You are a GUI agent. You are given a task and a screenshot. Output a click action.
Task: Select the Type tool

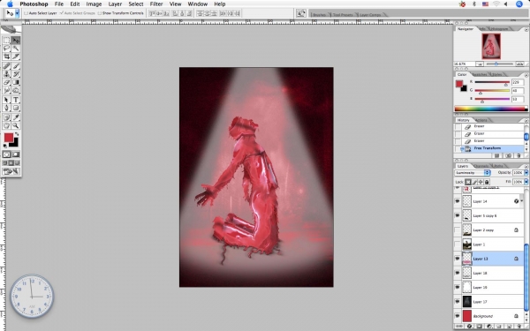click(x=16, y=100)
